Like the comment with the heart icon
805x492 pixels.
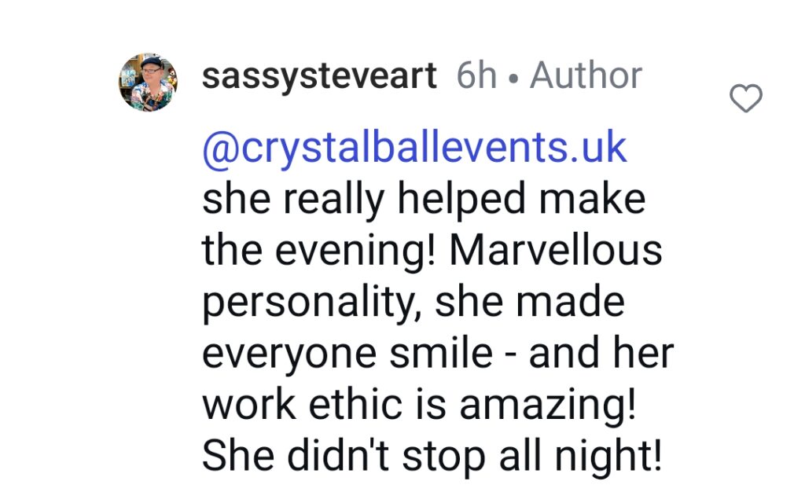745,97
